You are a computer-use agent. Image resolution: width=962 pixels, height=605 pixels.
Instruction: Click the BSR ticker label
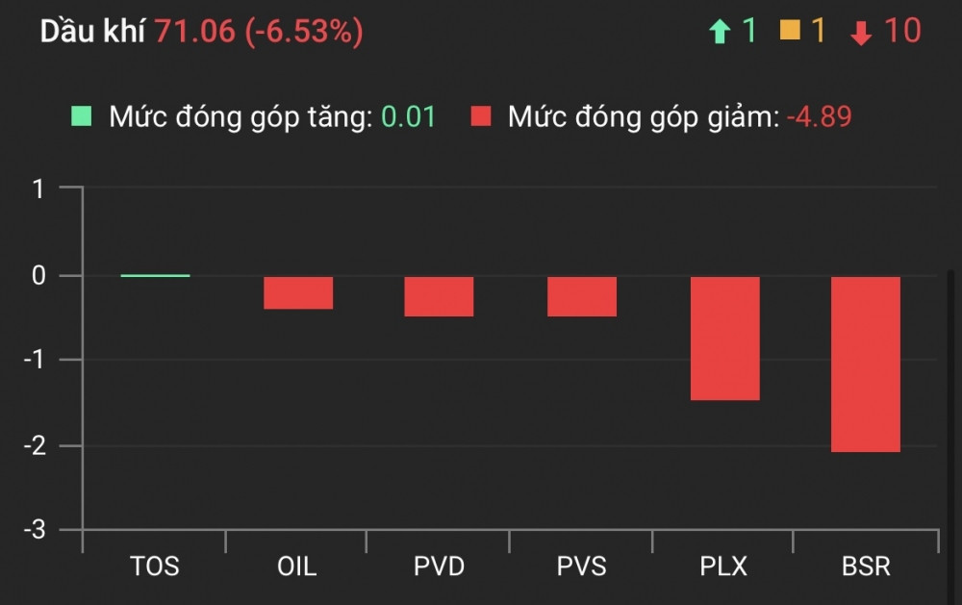(x=866, y=566)
